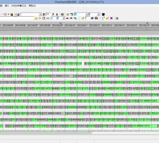Image resolution: width=159 pixels, height=143 pixels.
Task: Open the second blue-highlighted combo box
Action: coord(94,14)
